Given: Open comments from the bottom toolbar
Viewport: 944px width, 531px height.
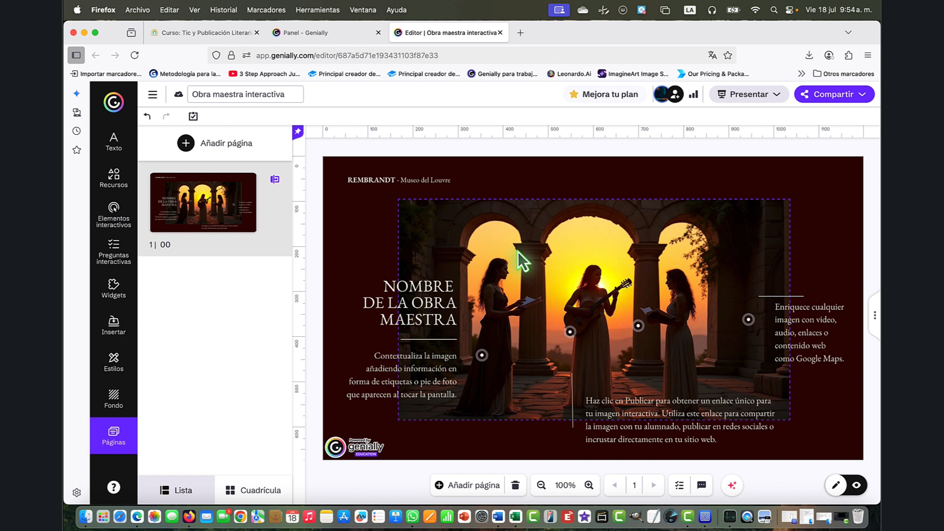Looking at the screenshot, I should [702, 485].
